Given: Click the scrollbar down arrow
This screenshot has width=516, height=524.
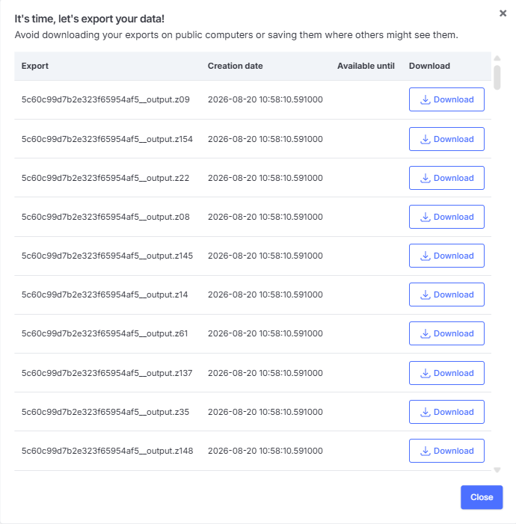Looking at the screenshot, I should (497, 470).
